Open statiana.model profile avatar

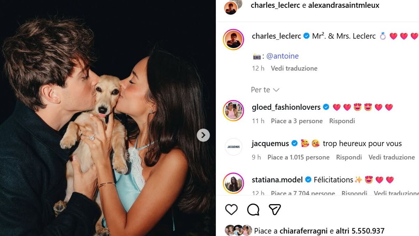[233, 183]
